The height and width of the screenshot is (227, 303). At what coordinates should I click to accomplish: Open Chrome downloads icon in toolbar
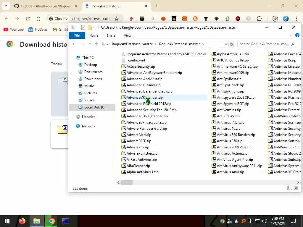tap(275, 19)
